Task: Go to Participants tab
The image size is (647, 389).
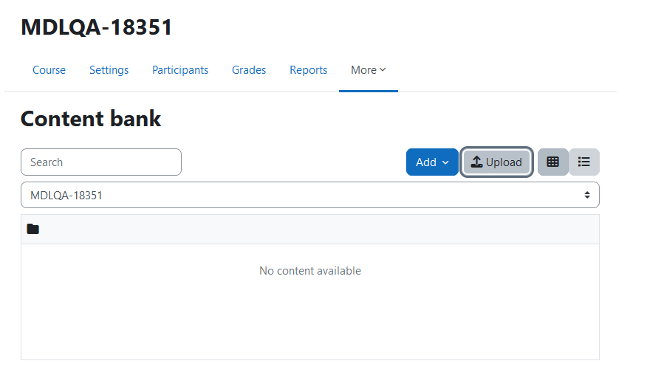Action: pyautogui.click(x=180, y=70)
